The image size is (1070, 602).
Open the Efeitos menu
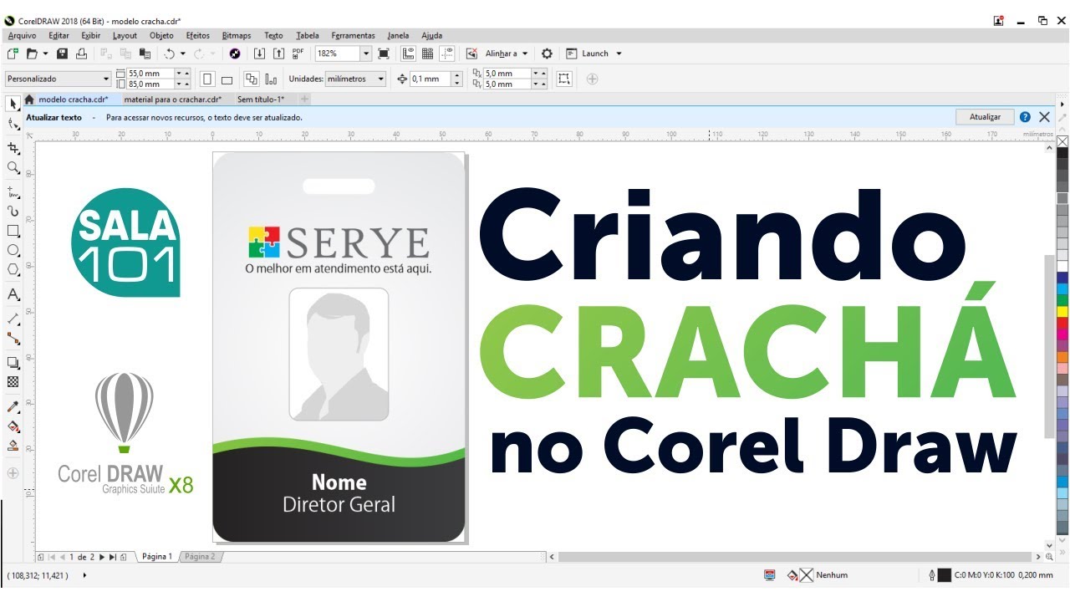(x=198, y=36)
